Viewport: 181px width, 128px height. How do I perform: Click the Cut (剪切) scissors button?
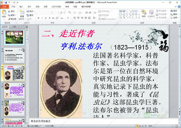click(11, 11)
